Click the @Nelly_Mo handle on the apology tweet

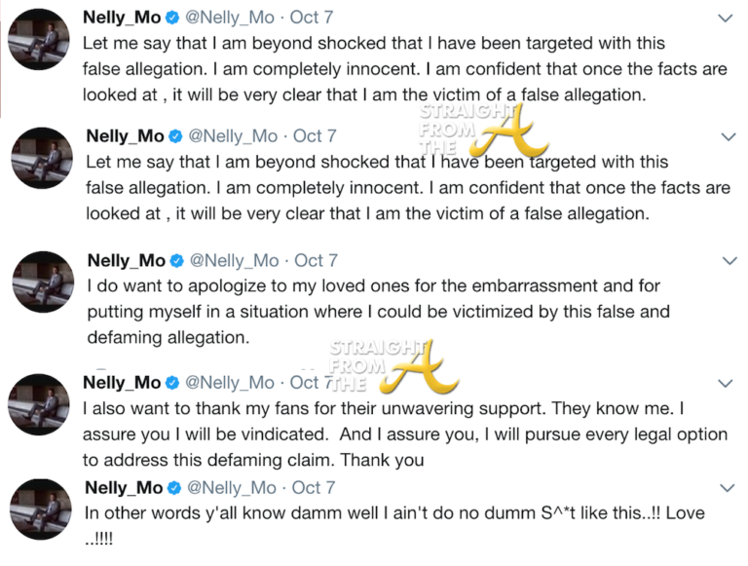pos(232,260)
